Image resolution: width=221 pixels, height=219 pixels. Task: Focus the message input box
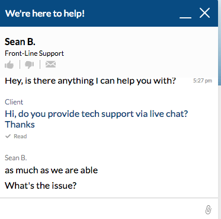pos(102,209)
